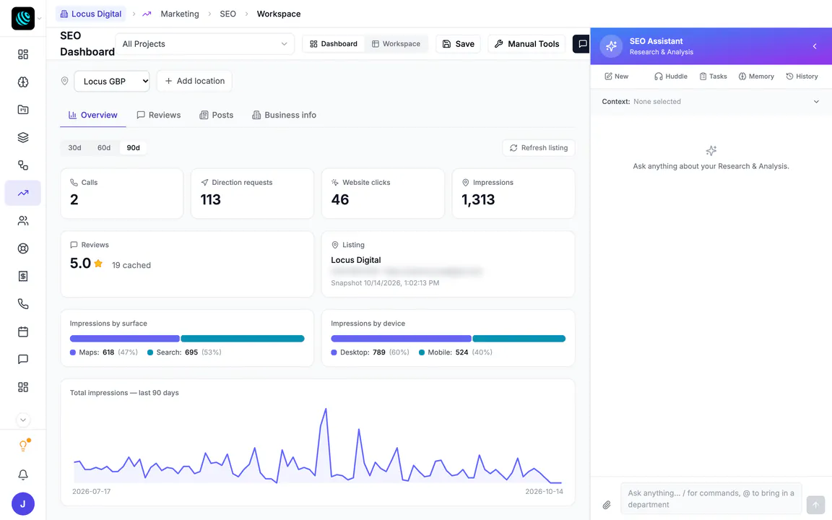Open the calendar sidebar icon
The image size is (832, 520).
tap(23, 331)
